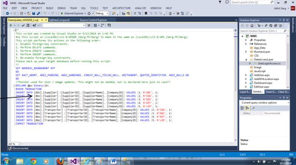Click the Undo toolbar icon
The image size is (296, 165).
[45, 13]
